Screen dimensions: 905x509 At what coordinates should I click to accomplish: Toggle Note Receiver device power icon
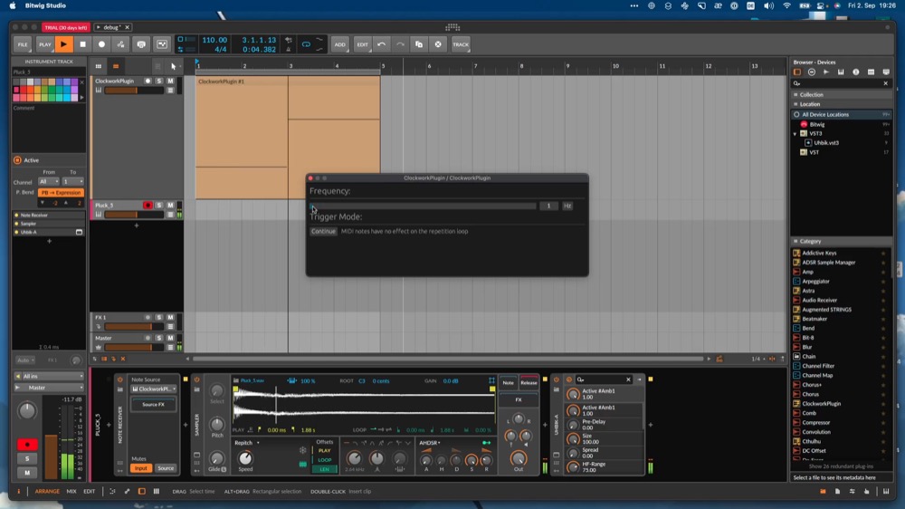(x=120, y=379)
